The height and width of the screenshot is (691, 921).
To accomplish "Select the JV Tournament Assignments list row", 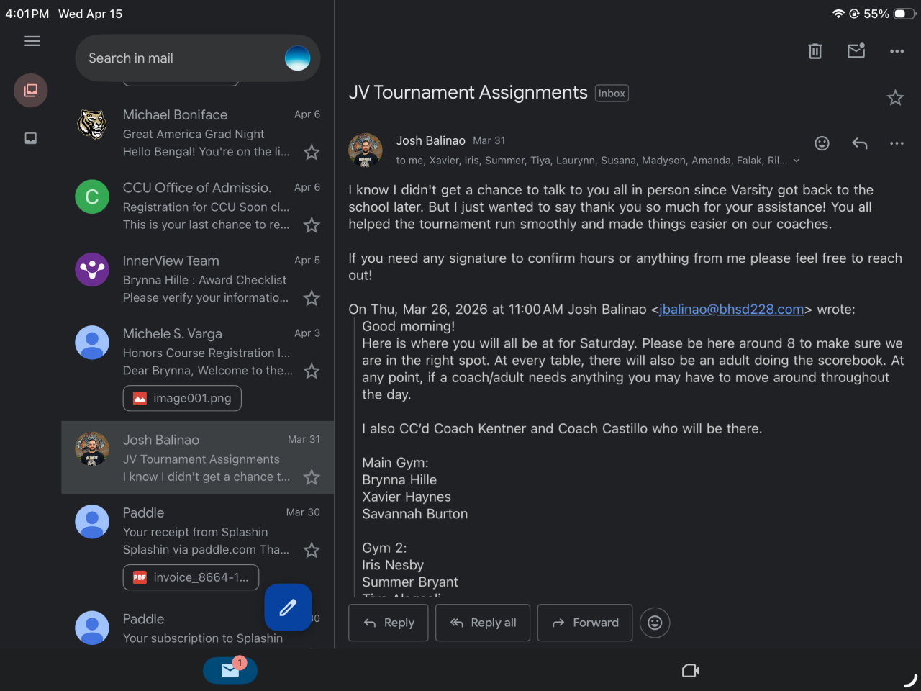I will pos(198,458).
